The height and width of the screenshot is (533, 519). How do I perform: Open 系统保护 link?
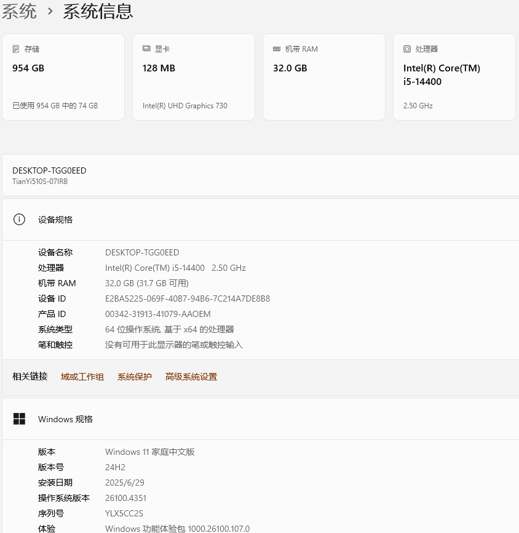(x=135, y=377)
